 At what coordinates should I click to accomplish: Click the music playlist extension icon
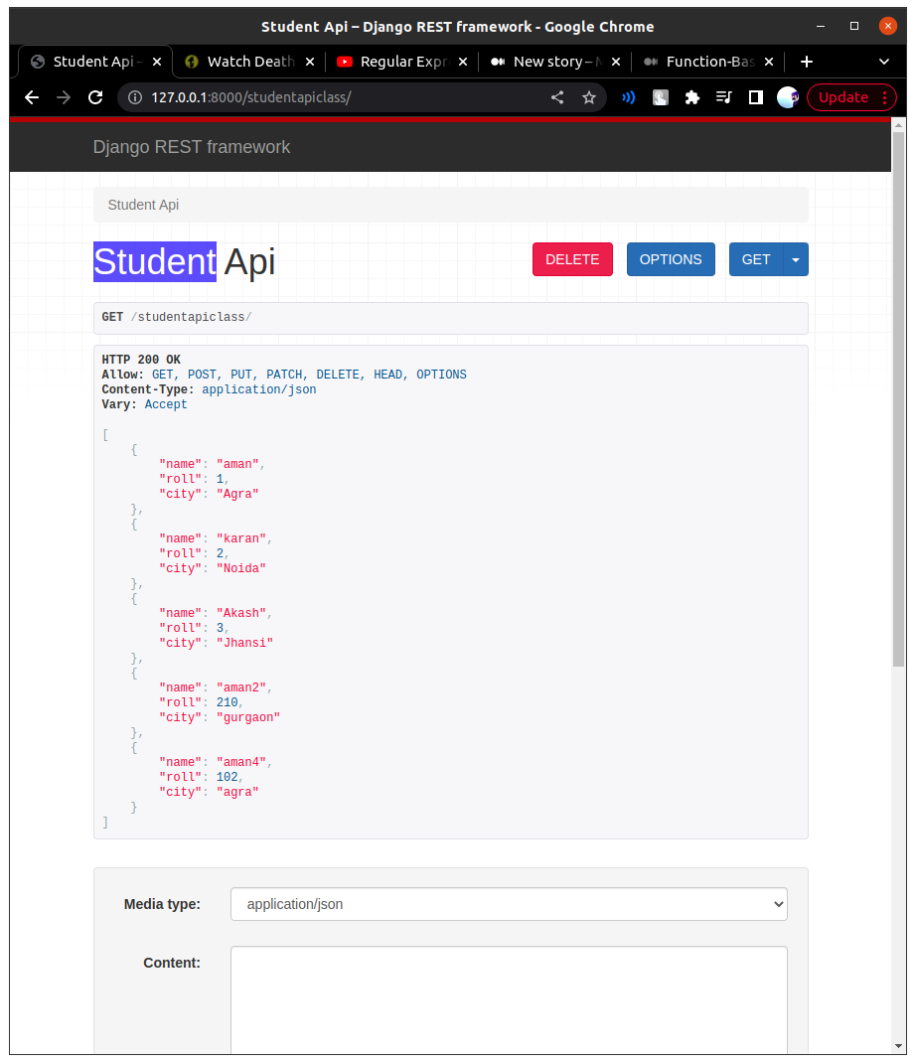point(724,97)
